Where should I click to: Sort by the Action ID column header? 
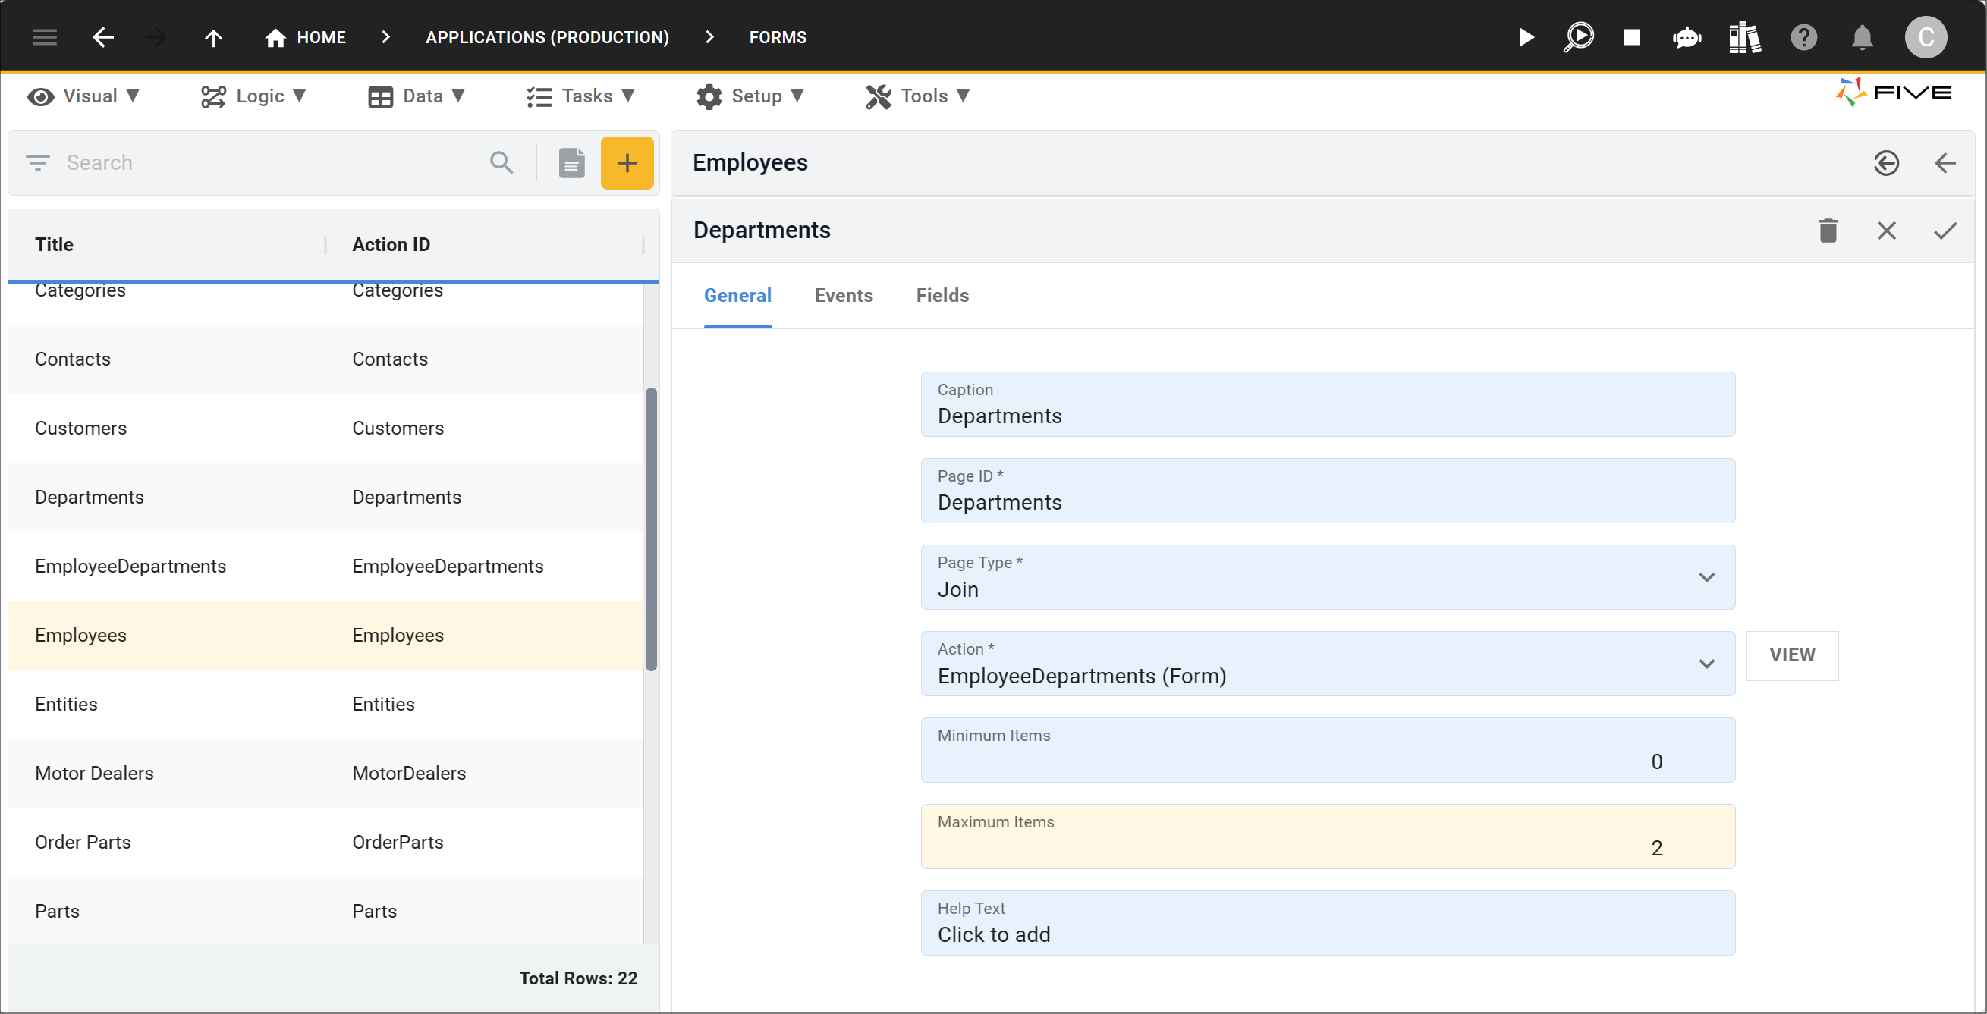391,244
